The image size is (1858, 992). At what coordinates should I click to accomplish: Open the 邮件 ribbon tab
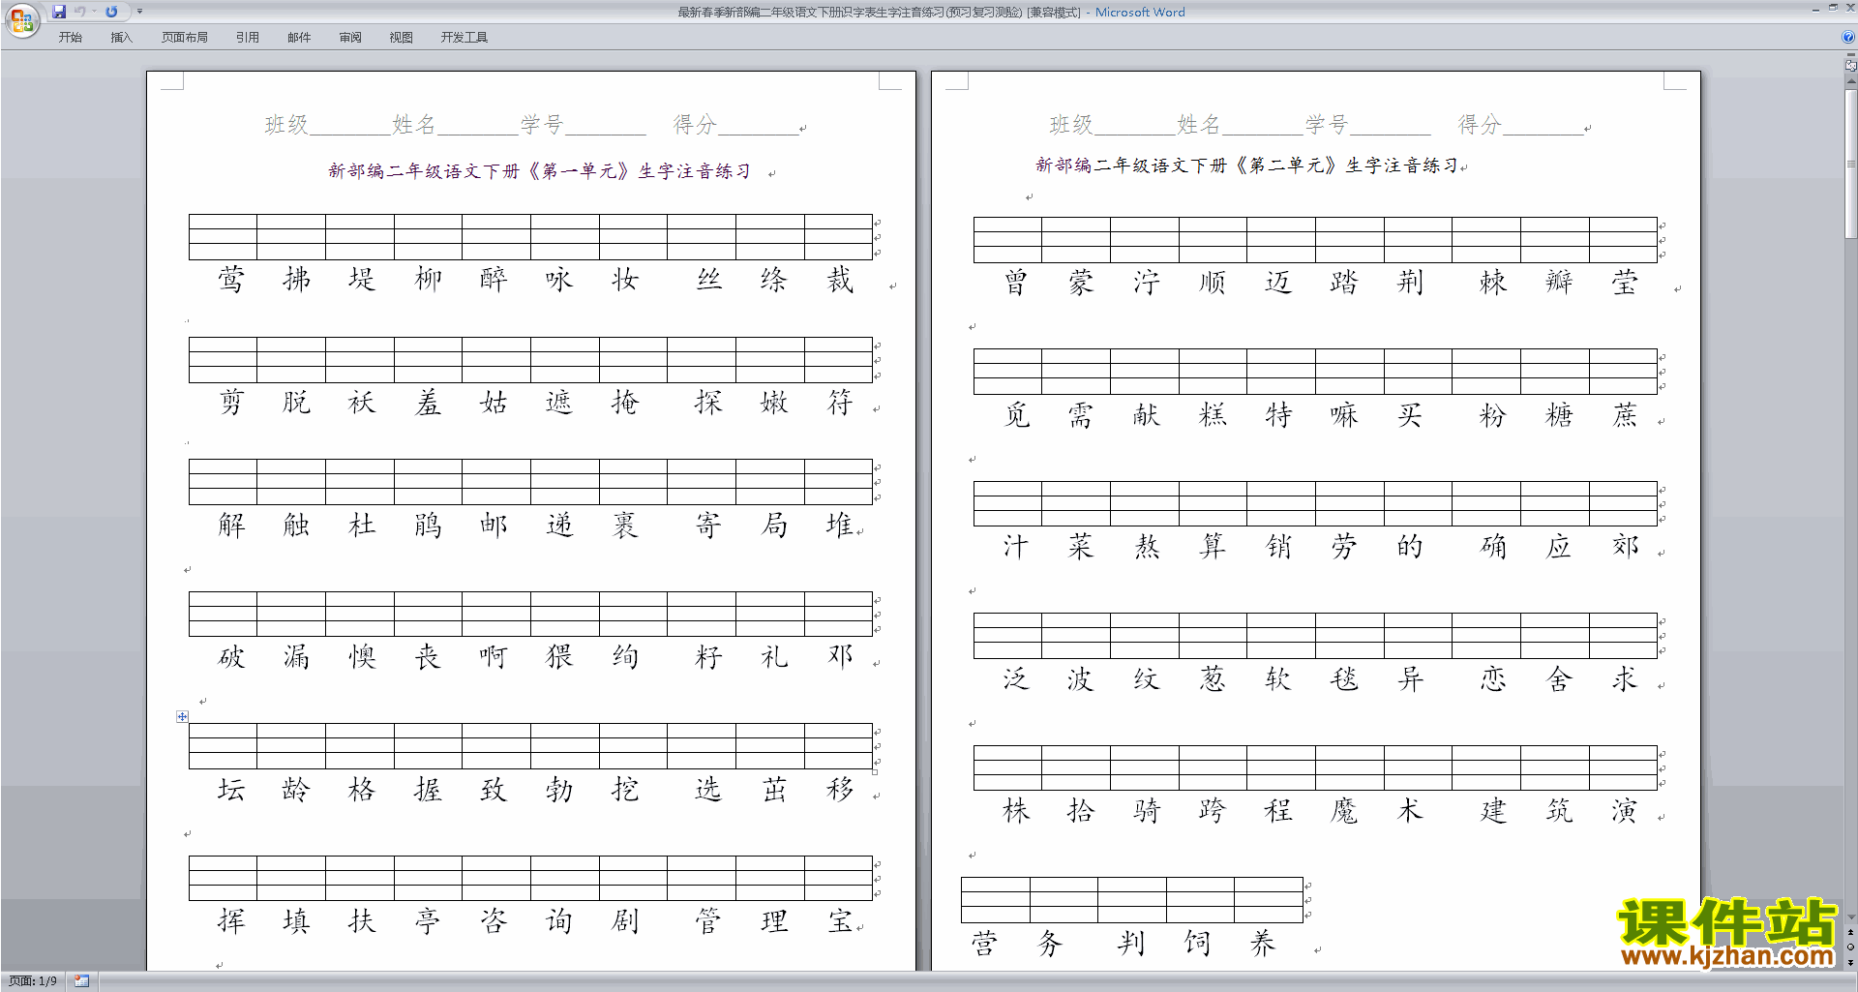(299, 38)
